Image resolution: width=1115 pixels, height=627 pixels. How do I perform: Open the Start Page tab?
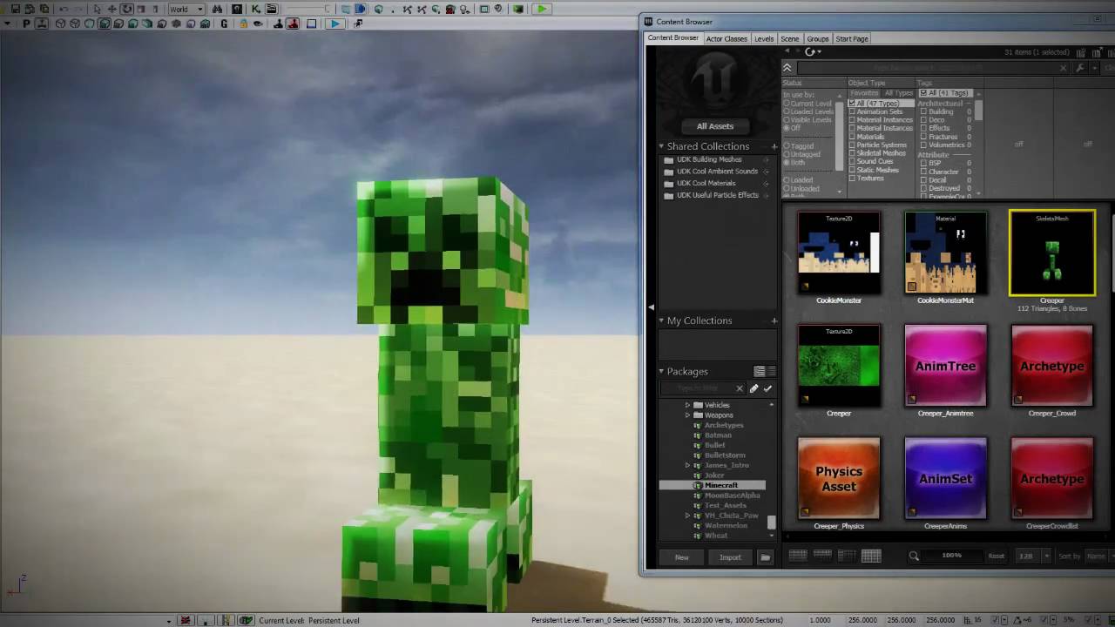[852, 38]
